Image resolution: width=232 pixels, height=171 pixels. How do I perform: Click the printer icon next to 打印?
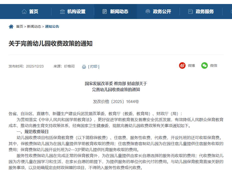click(x=84, y=66)
